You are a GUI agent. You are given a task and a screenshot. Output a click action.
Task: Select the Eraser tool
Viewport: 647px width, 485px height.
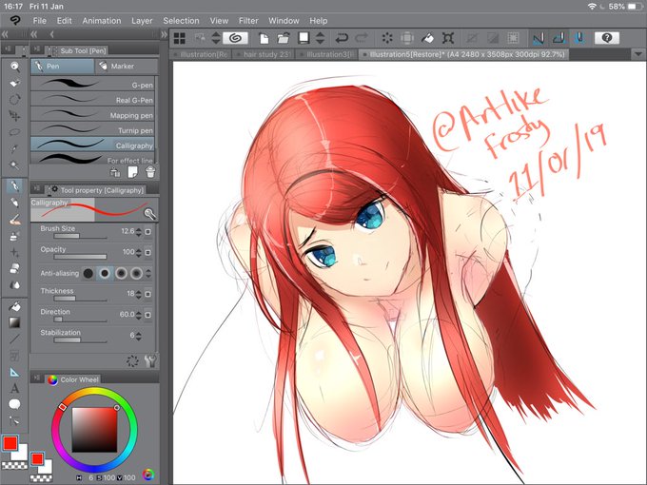tap(14, 269)
